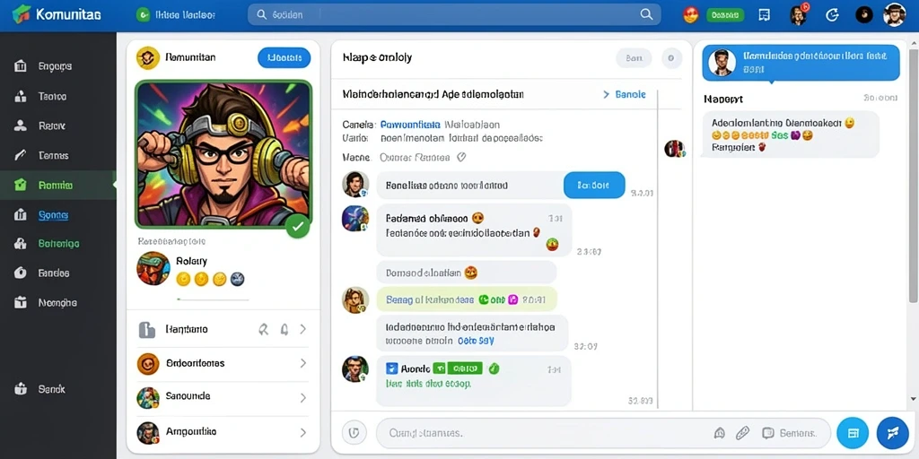Click the Sendk item at sidebar bottom
Viewport: 919px width, 459px height.
(x=39, y=389)
